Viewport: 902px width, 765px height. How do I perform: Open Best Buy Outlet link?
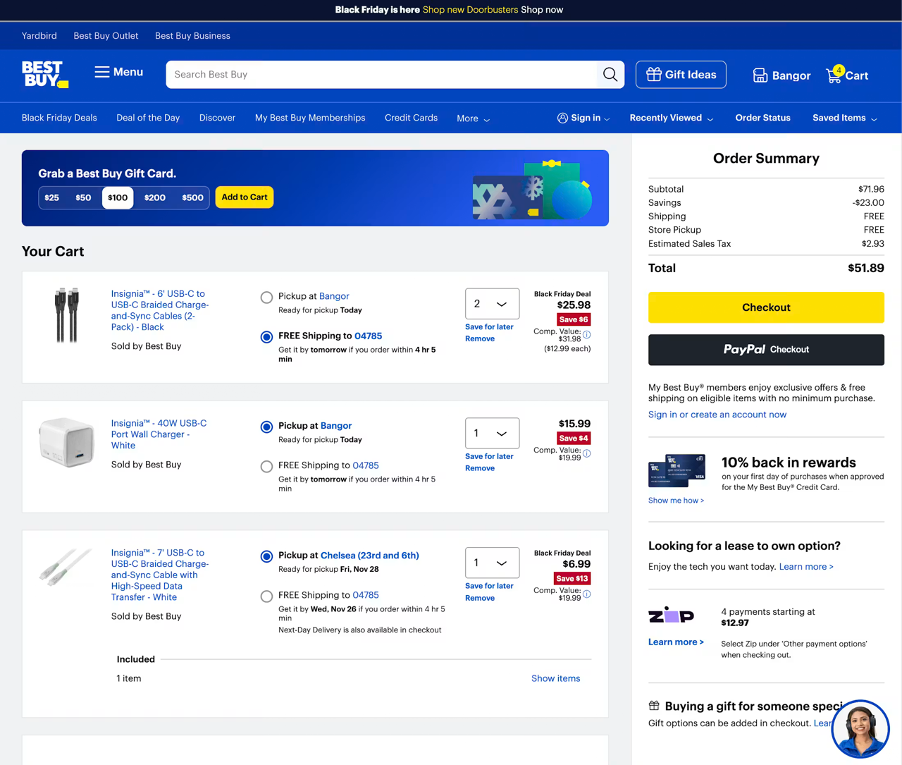[x=106, y=36]
